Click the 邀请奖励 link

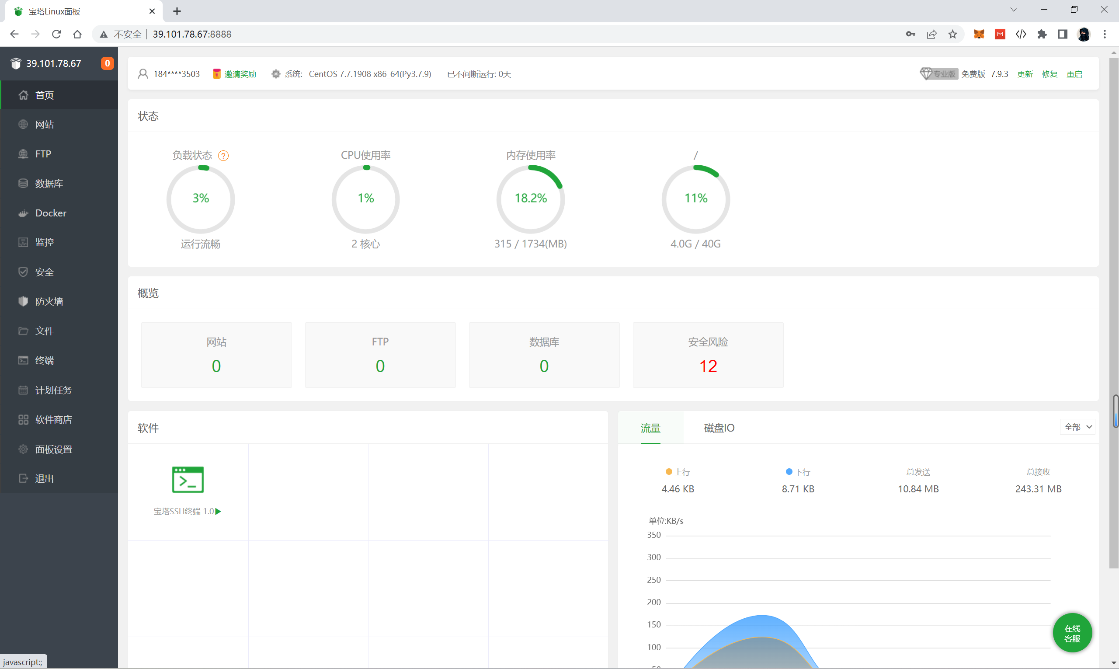(240, 74)
